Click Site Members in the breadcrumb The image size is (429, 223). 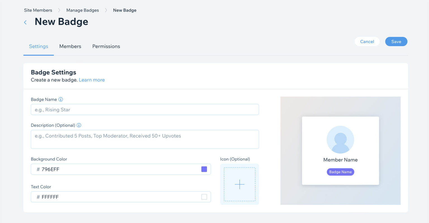point(38,10)
